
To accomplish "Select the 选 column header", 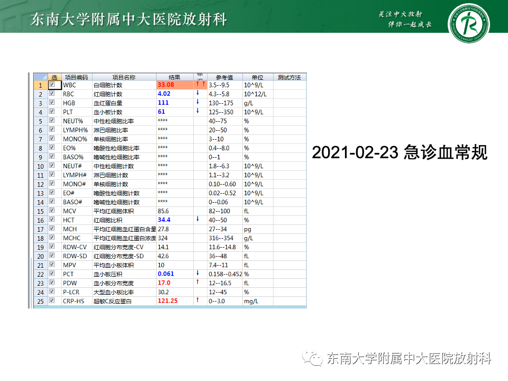I will click(55, 77).
